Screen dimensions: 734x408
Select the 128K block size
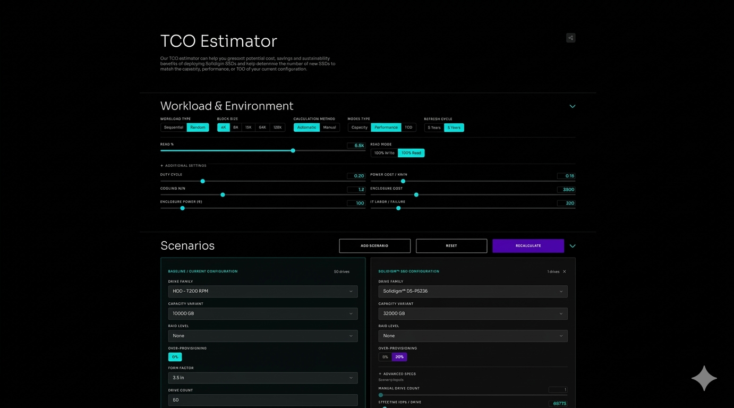click(277, 127)
